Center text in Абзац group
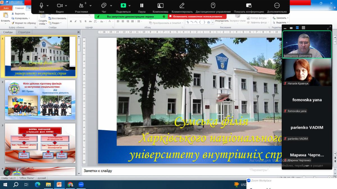Screen dimensions: 337x189 click(x=123, y=21)
